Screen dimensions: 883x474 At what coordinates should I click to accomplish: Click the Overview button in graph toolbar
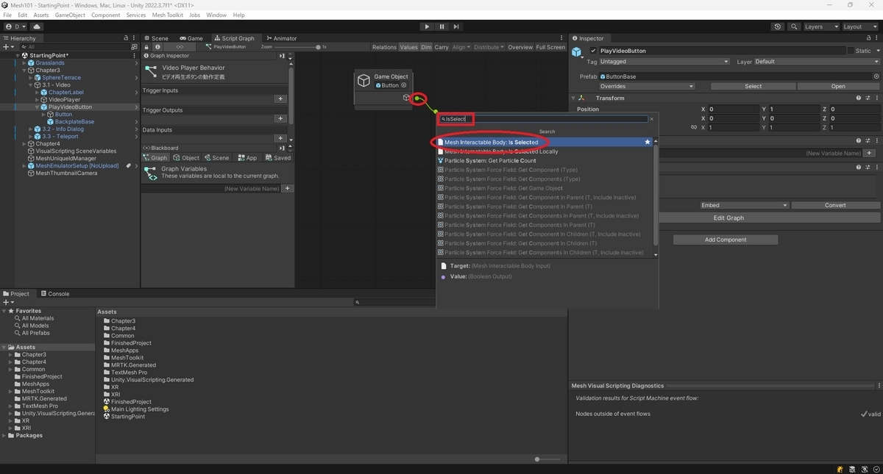point(520,47)
